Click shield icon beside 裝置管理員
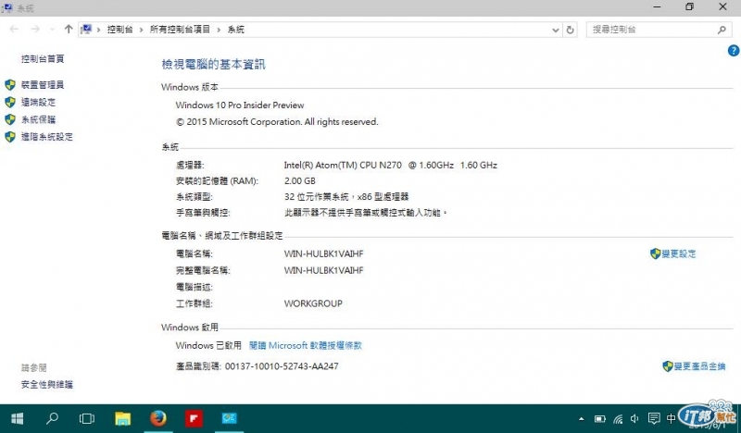 [x=10, y=84]
